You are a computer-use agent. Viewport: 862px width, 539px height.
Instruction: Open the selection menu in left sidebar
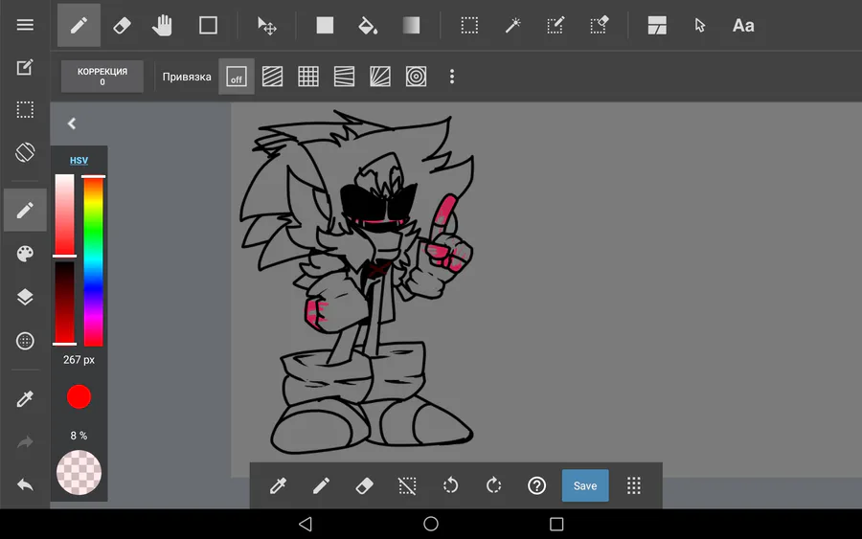[x=25, y=110]
